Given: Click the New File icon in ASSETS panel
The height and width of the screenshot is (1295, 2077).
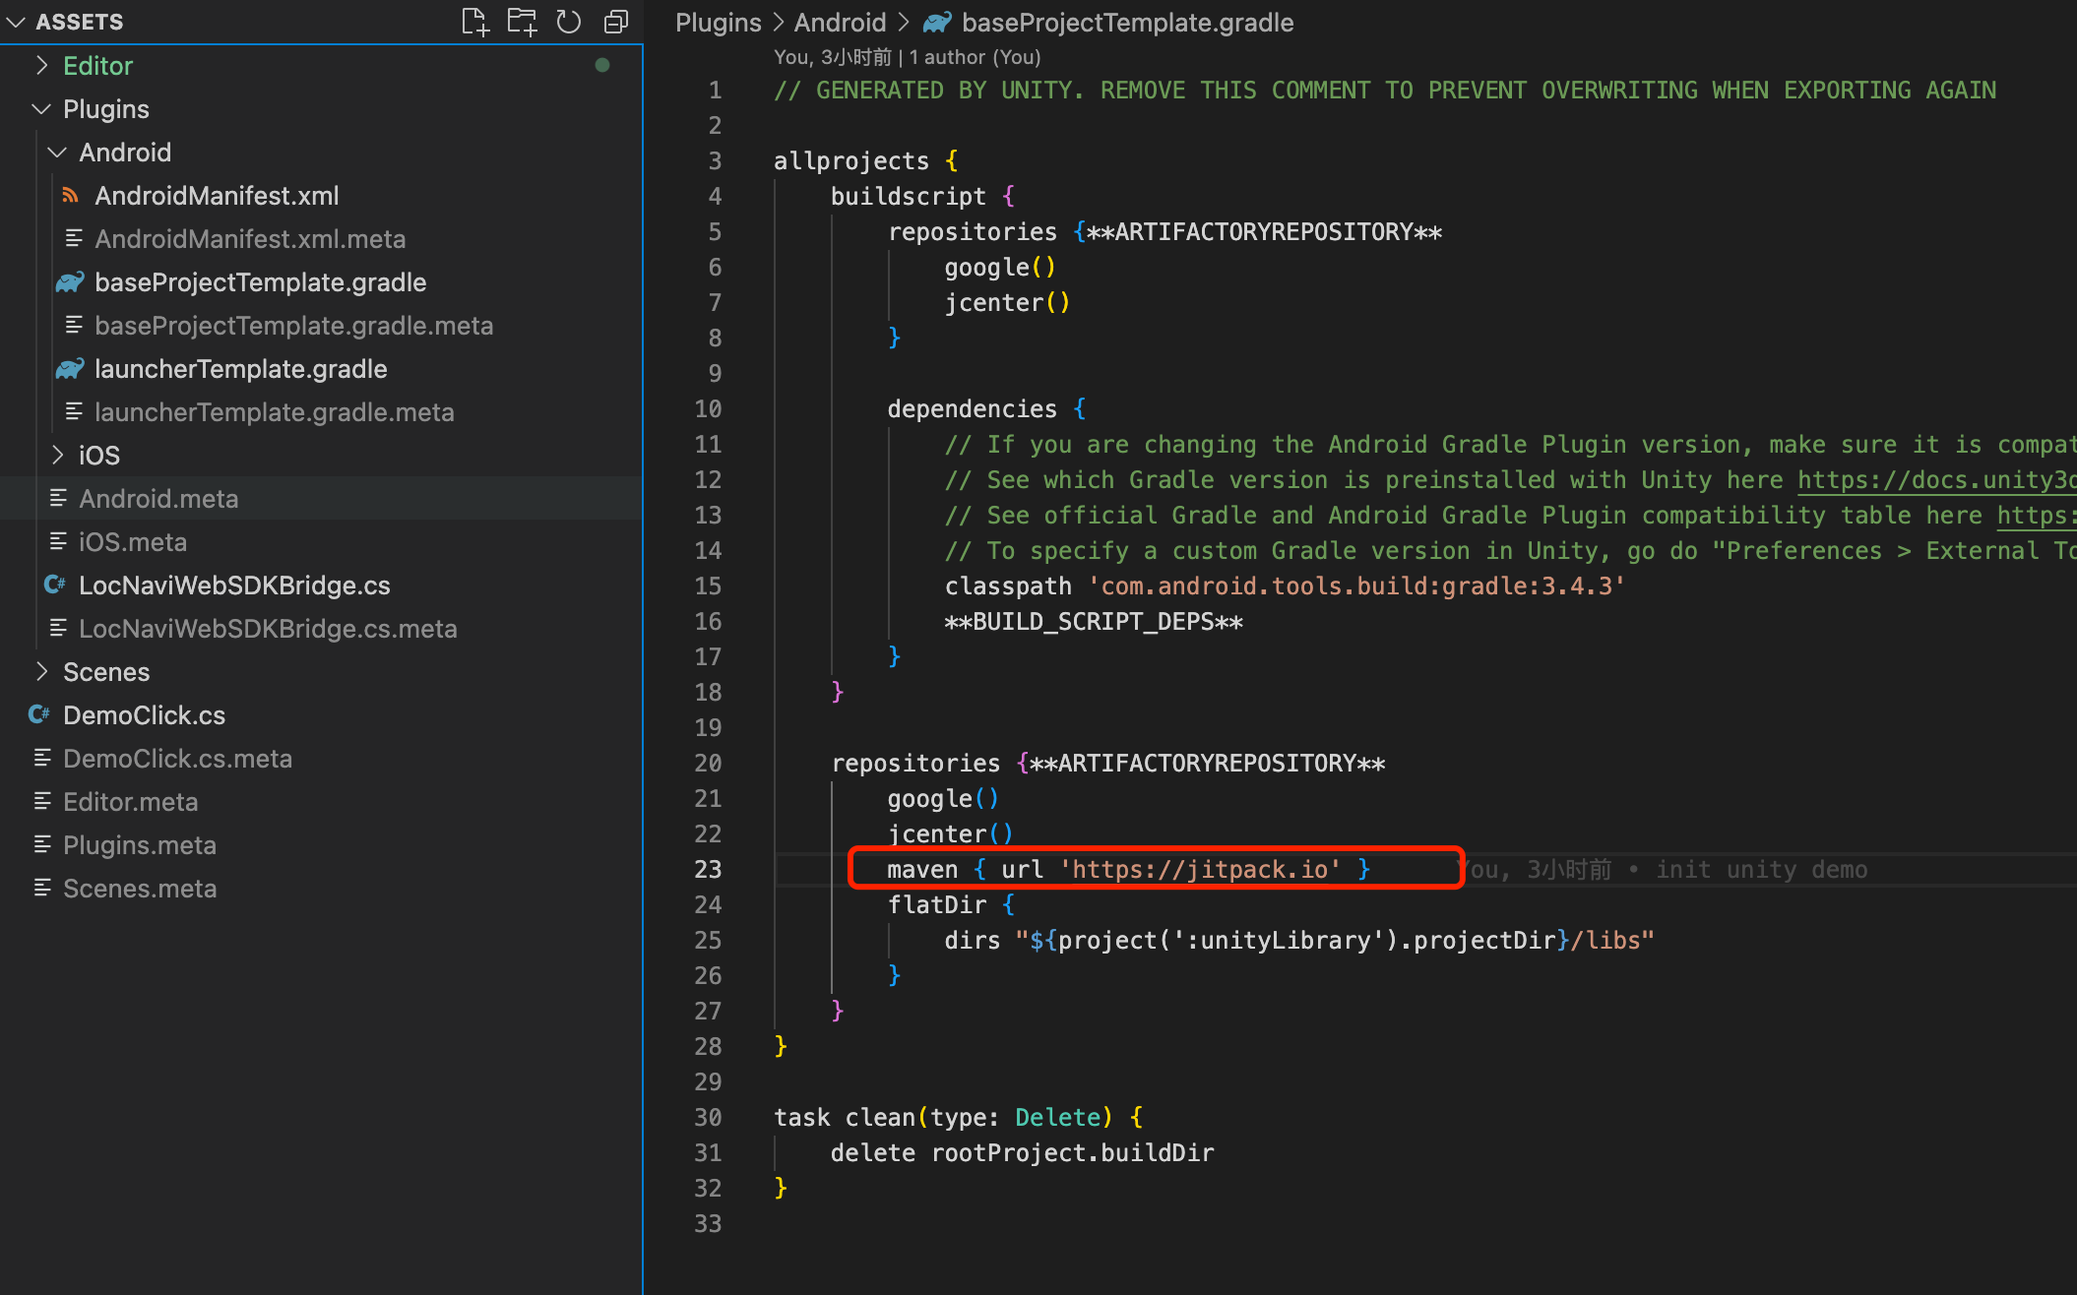Looking at the screenshot, I should pyautogui.click(x=475, y=21).
